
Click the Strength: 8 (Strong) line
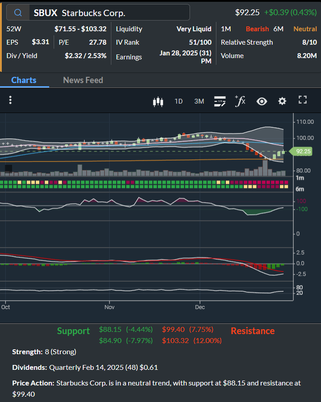(44, 352)
